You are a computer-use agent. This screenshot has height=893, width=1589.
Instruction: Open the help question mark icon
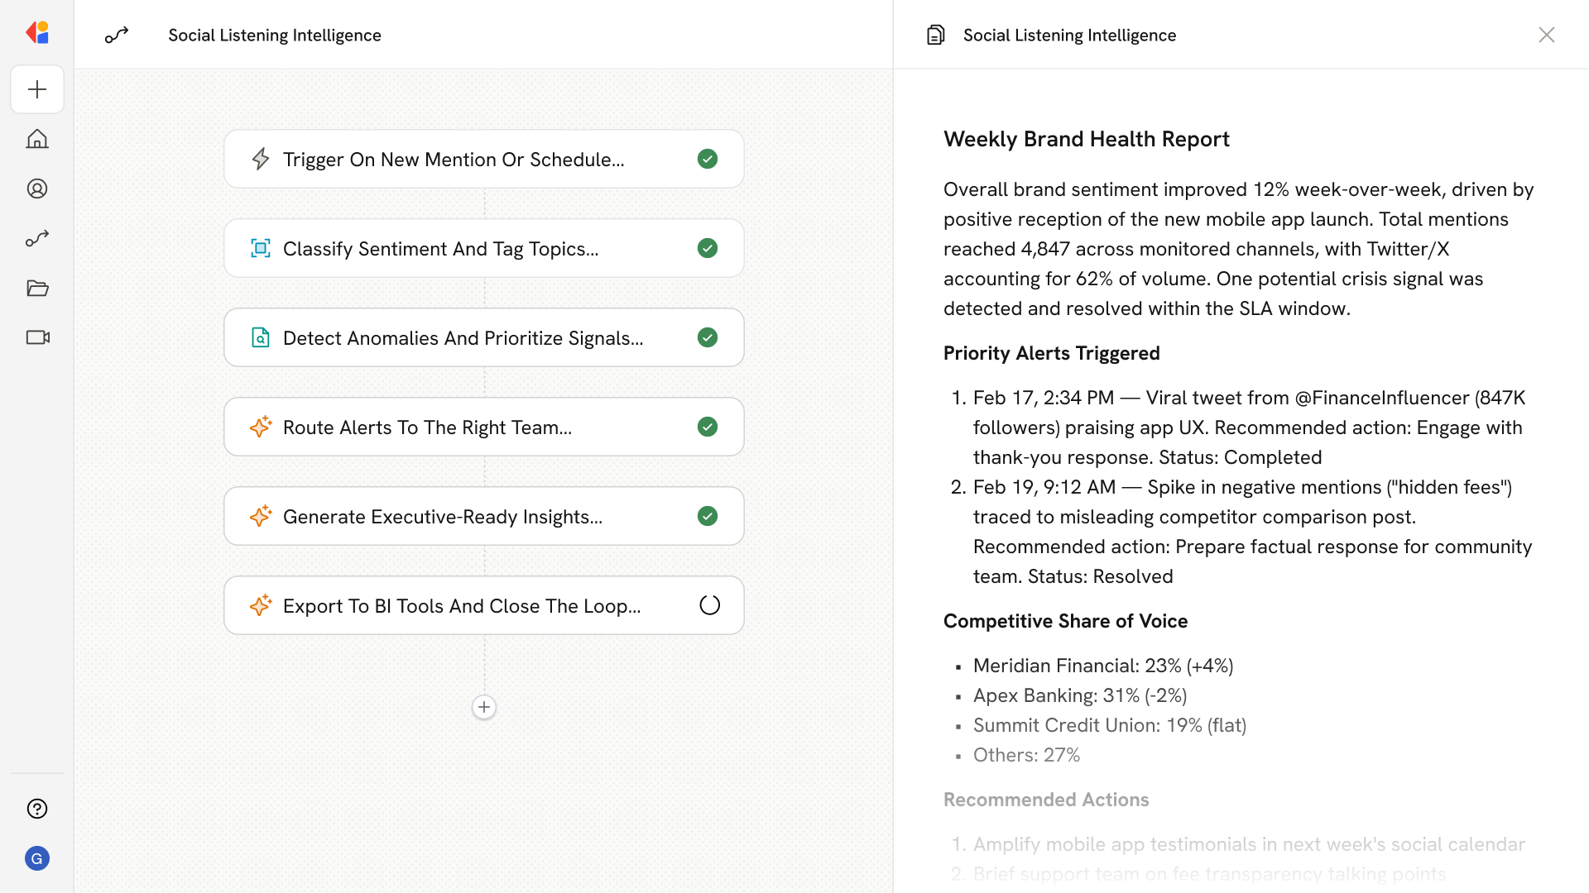pyautogui.click(x=37, y=809)
